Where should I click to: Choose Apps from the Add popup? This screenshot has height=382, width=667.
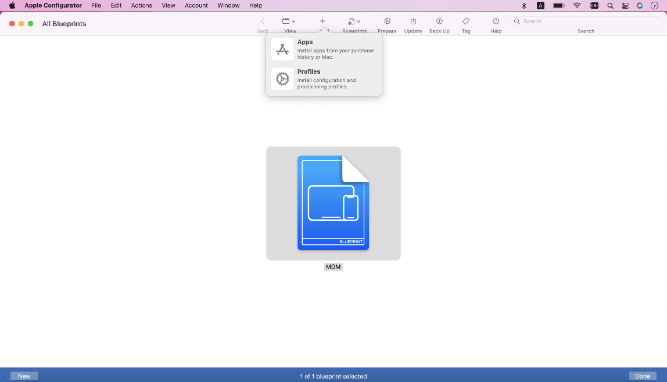(x=324, y=49)
